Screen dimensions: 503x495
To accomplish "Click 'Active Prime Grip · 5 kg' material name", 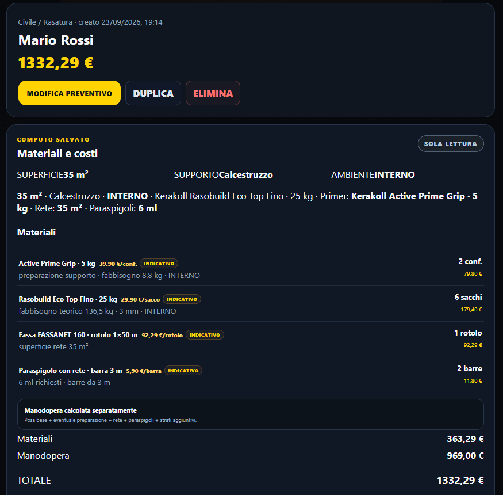I will click(57, 264).
